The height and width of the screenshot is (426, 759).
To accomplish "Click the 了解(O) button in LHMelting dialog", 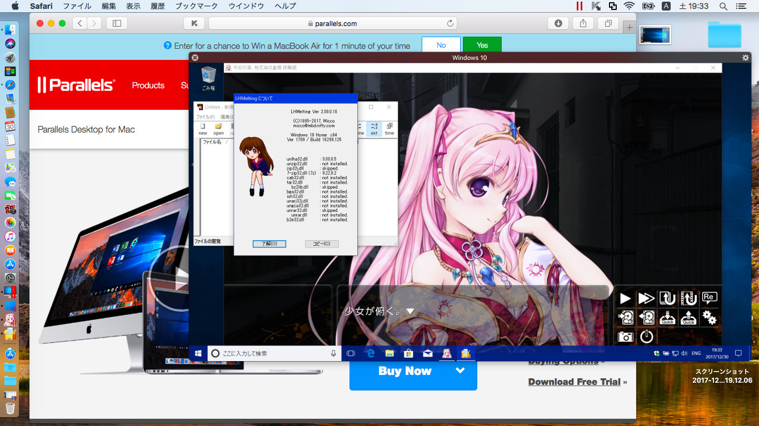I will [x=269, y=244].
